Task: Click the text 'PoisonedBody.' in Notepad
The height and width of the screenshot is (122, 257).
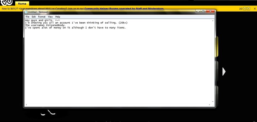Action: (x=56, y=25)
